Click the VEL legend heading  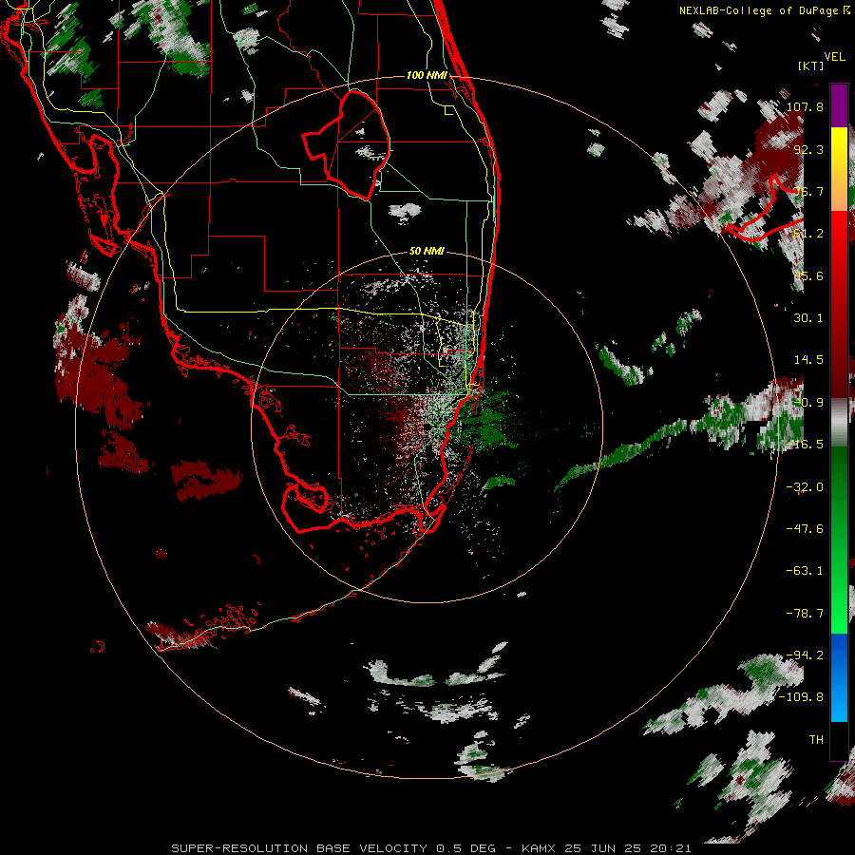point(835,57)
